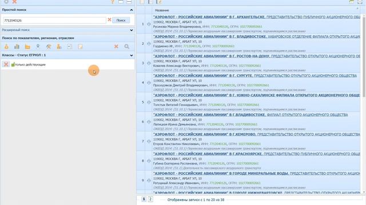Click info icon for result row 8
Image resolution: width=366 pixels, height=205 pixels.
click(x=149, y=161)
